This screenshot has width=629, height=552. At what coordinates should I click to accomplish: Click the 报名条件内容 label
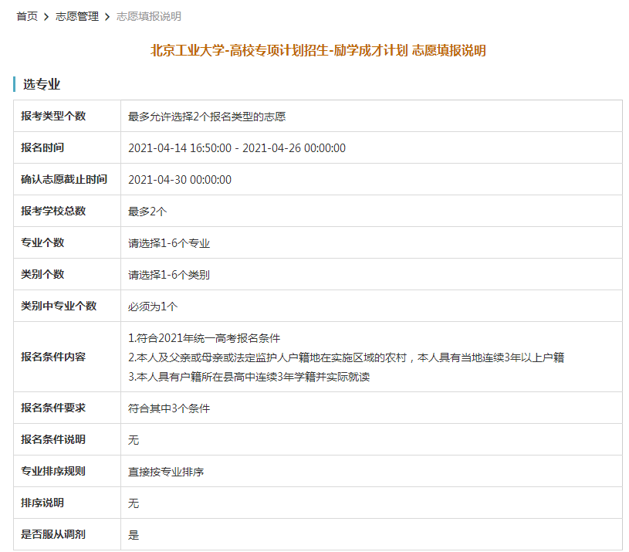click(x=53, y=357)
